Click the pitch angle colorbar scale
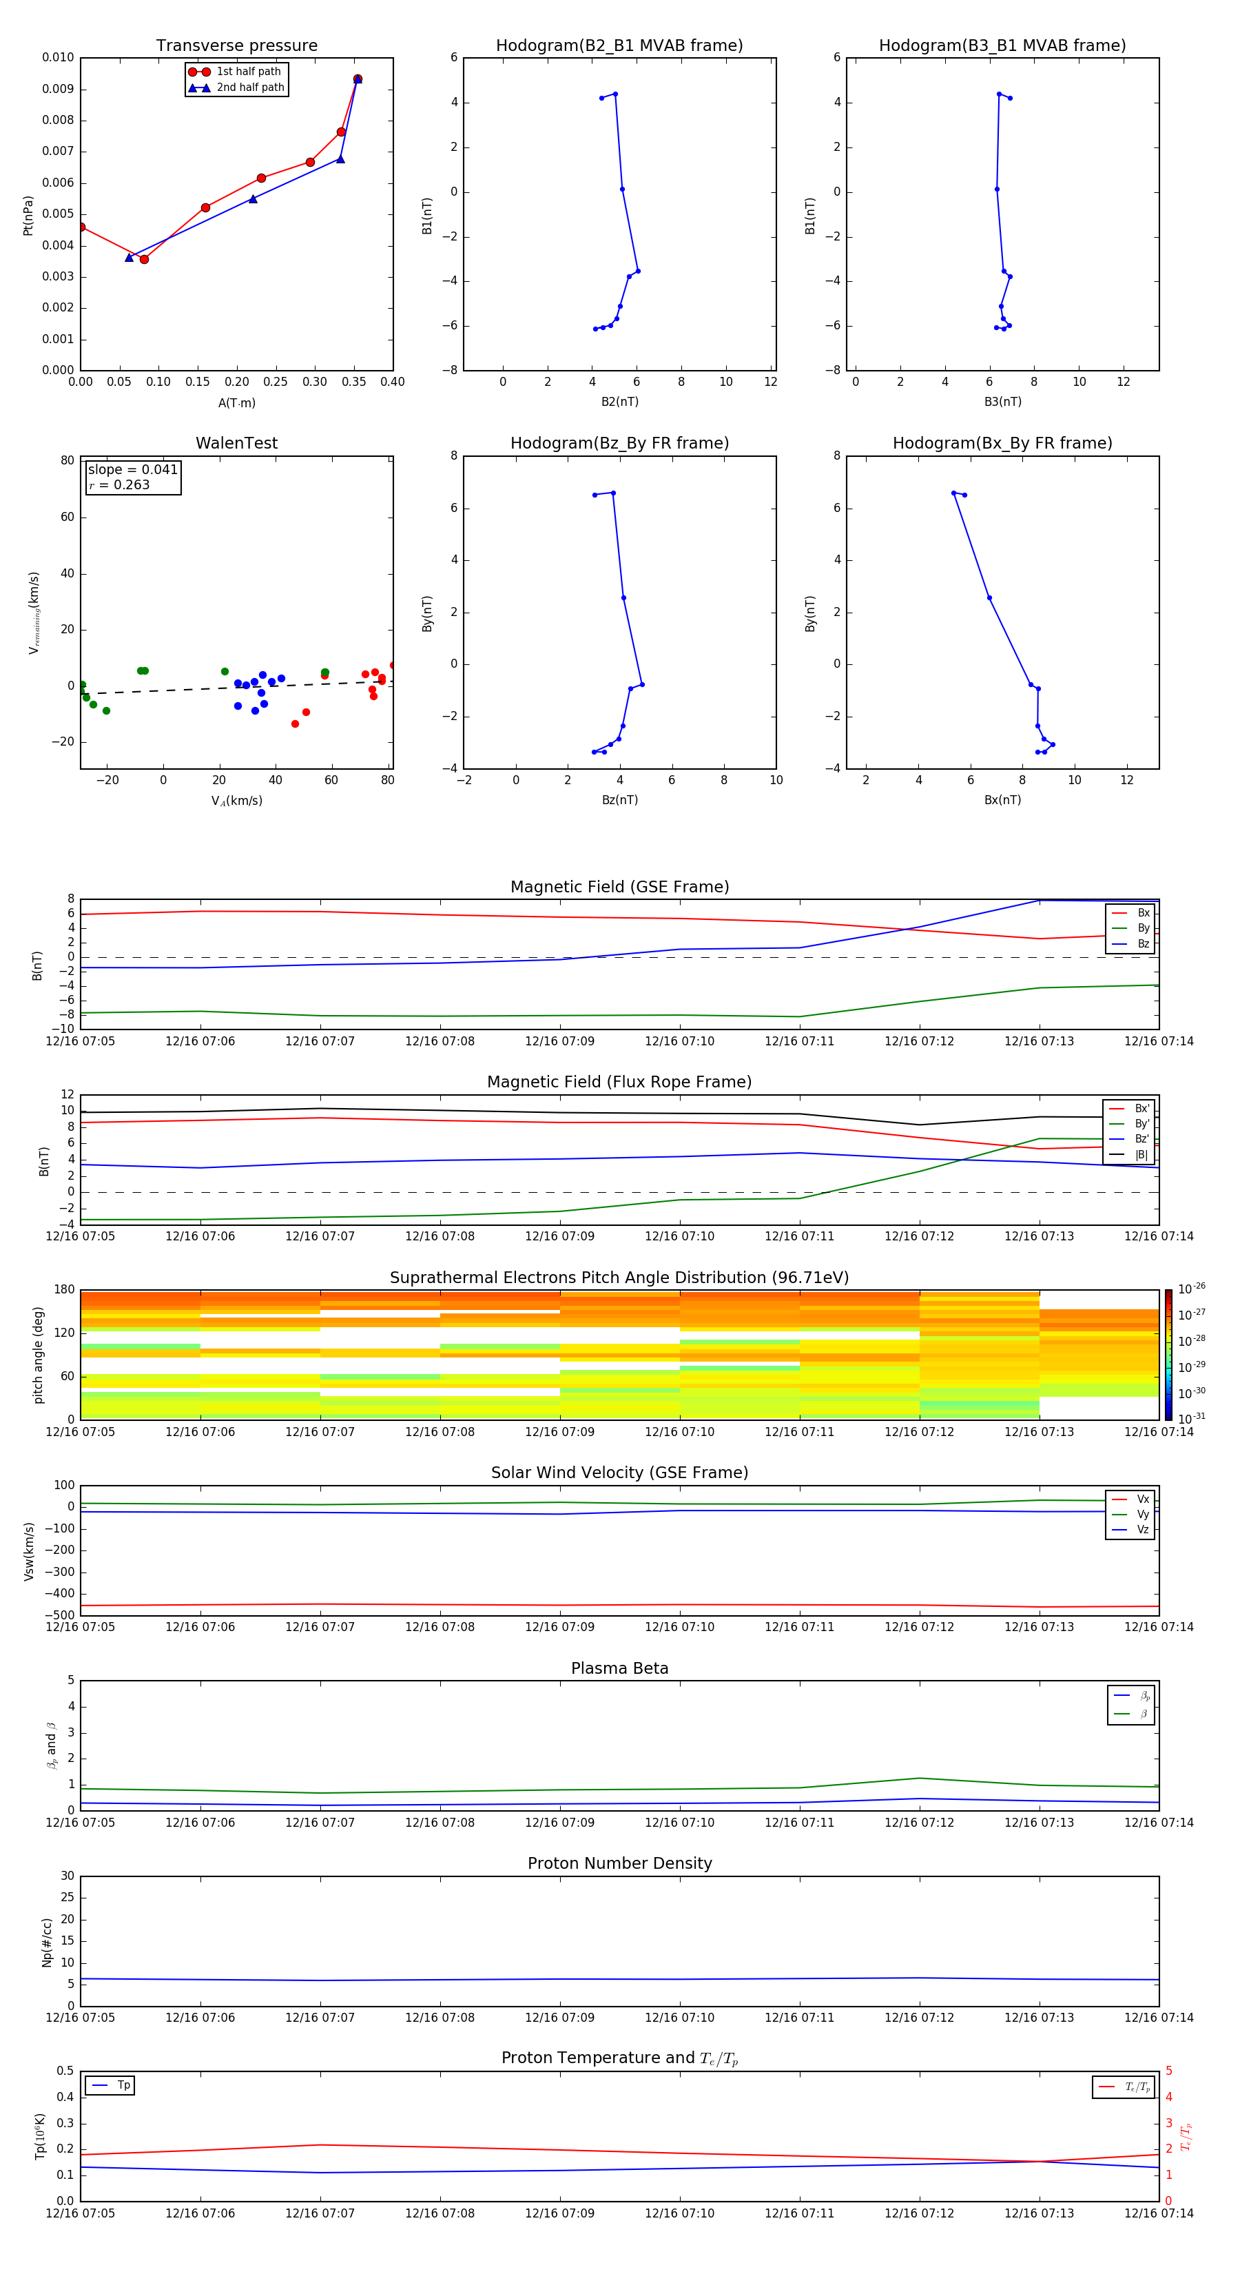 pyautogui.click(x=1168, y=1355)
